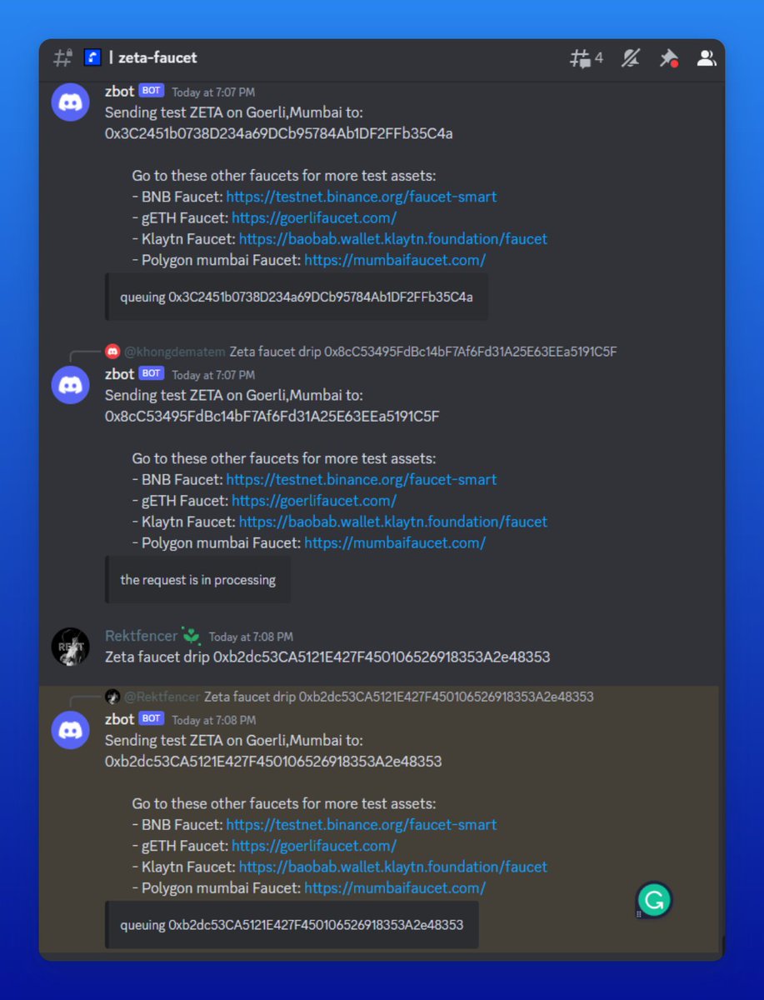The image size is (764, 1000).
Task: Click timestamp on highlighted zbot message
Action: coord(213,720)
